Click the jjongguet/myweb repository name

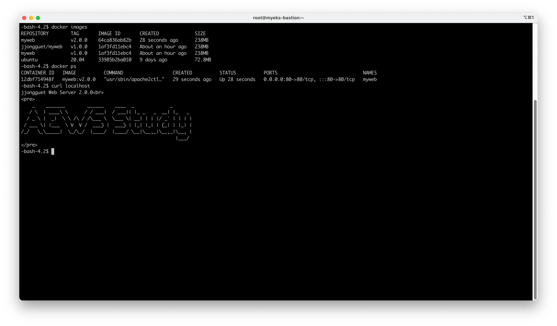[x=41, y=46]
